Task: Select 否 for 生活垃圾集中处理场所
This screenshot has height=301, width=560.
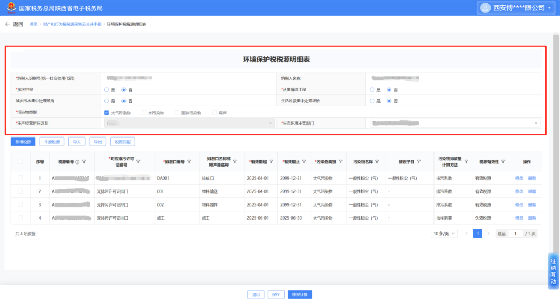Action: point(389,101)
